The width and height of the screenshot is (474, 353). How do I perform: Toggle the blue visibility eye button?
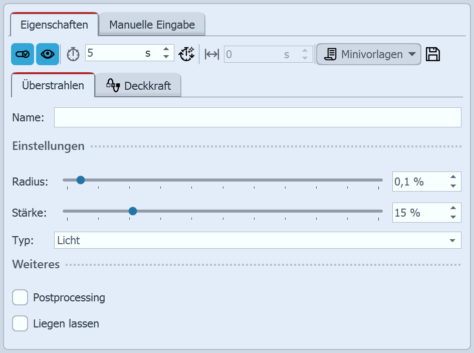pos(47,54)
